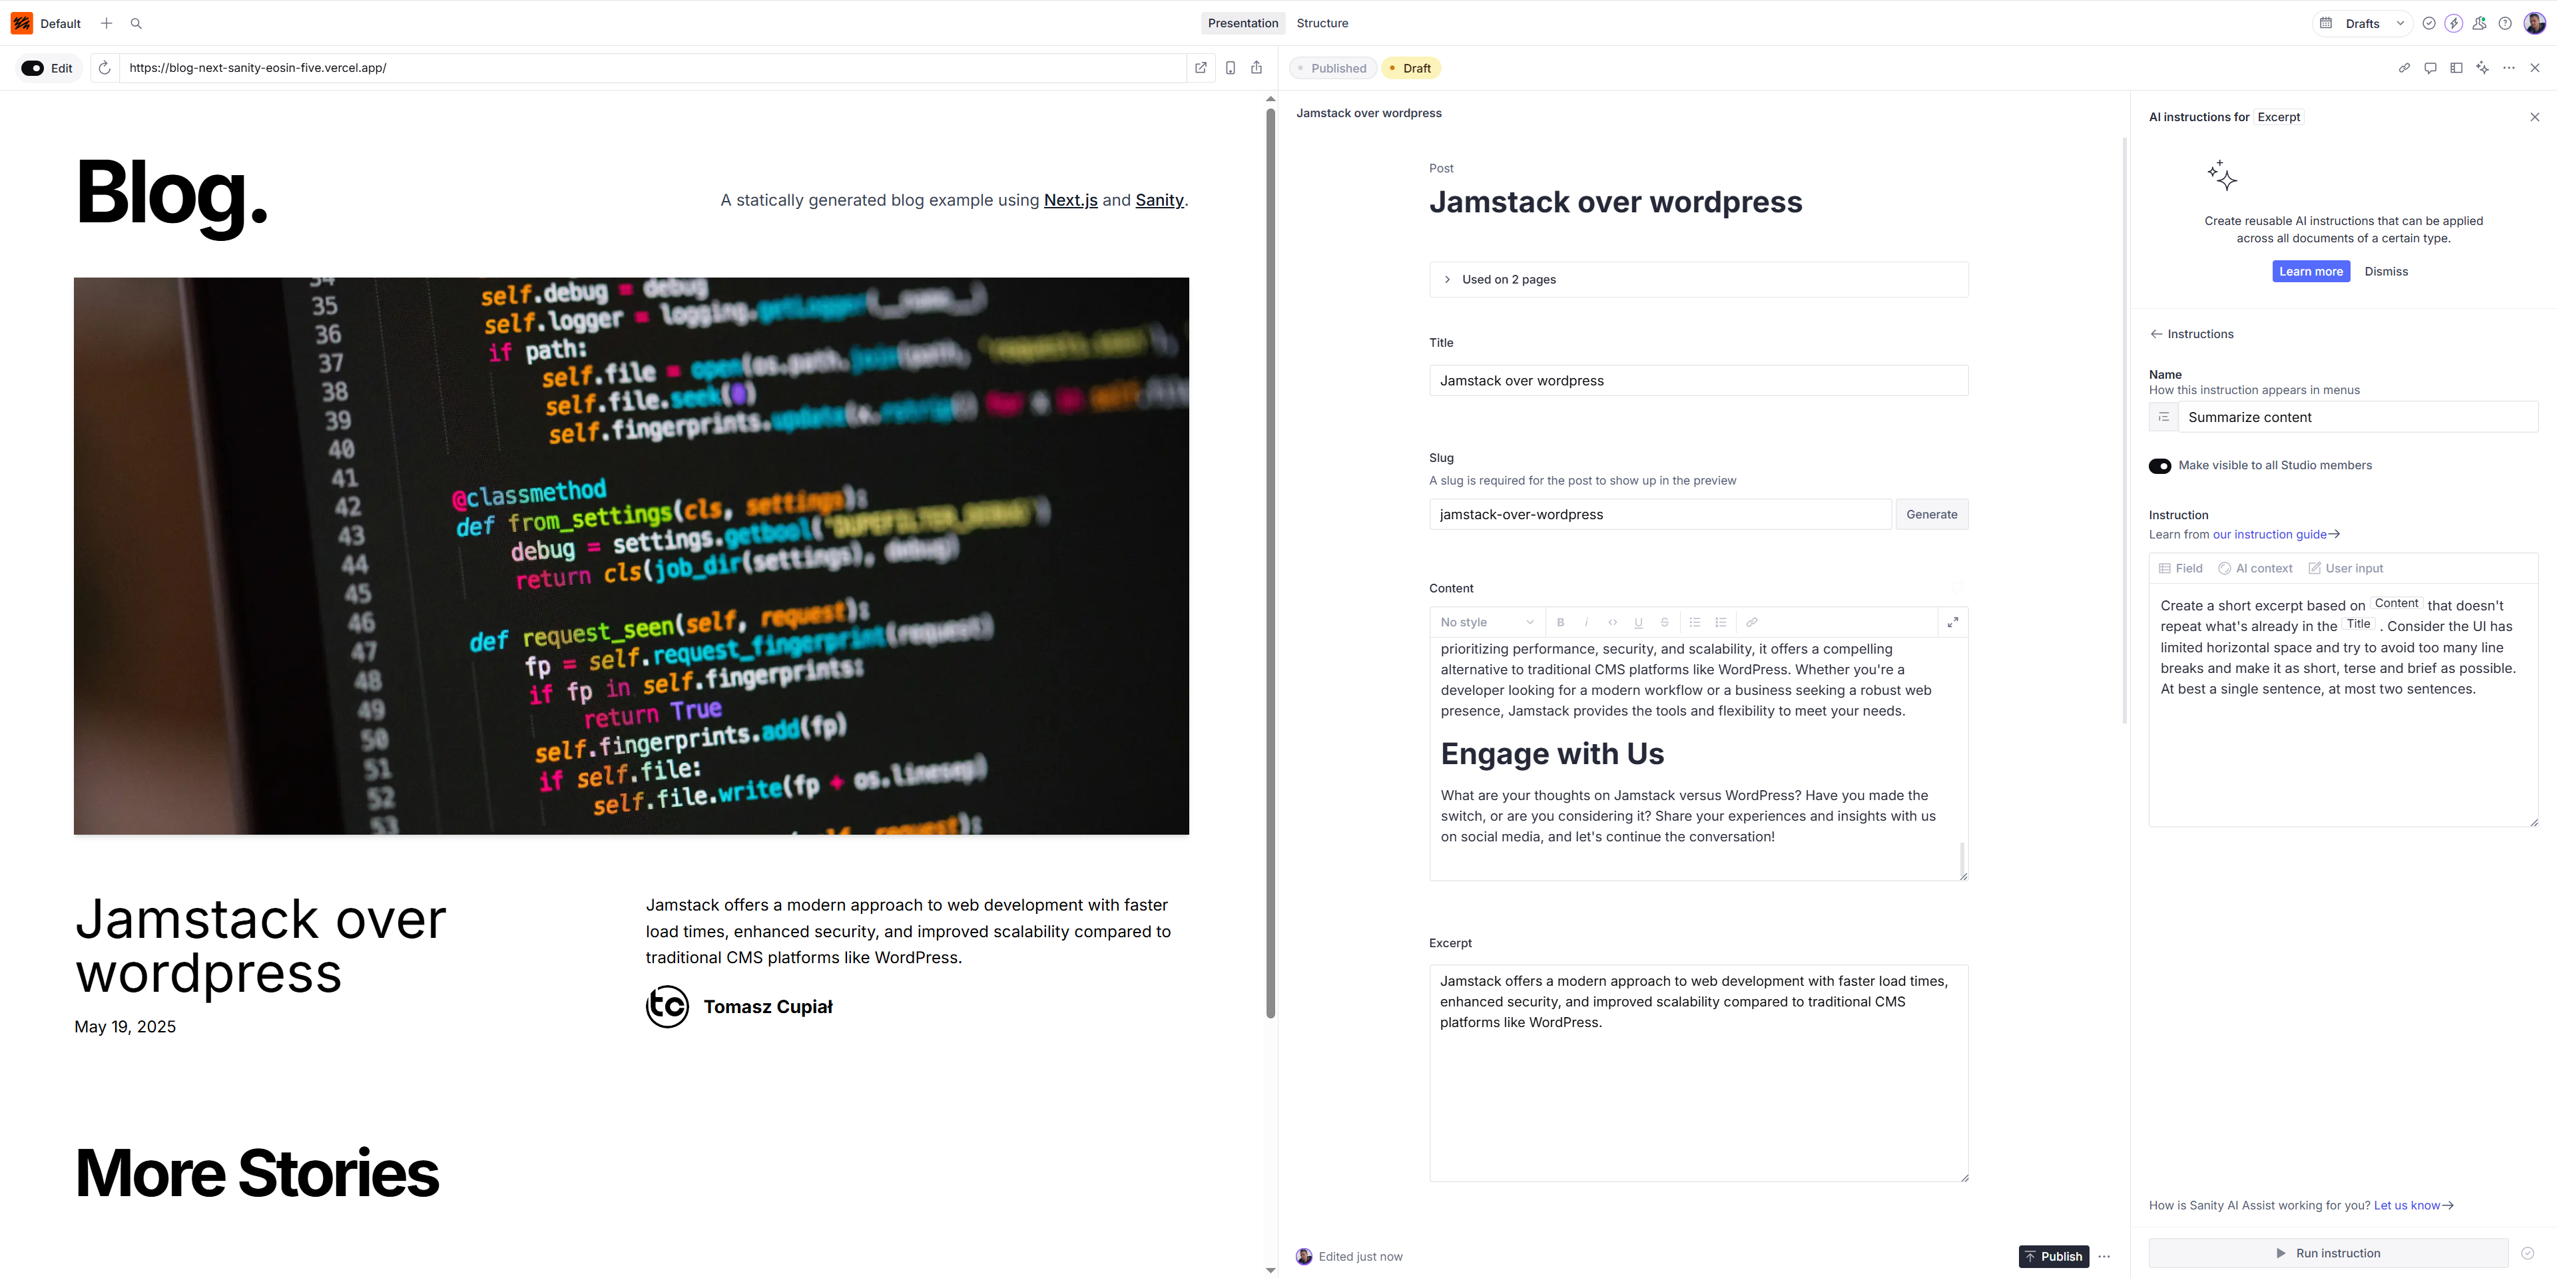2557x1278 pixels.
Task: Click the Let us know feedback link
Action: [2413, 1205]
